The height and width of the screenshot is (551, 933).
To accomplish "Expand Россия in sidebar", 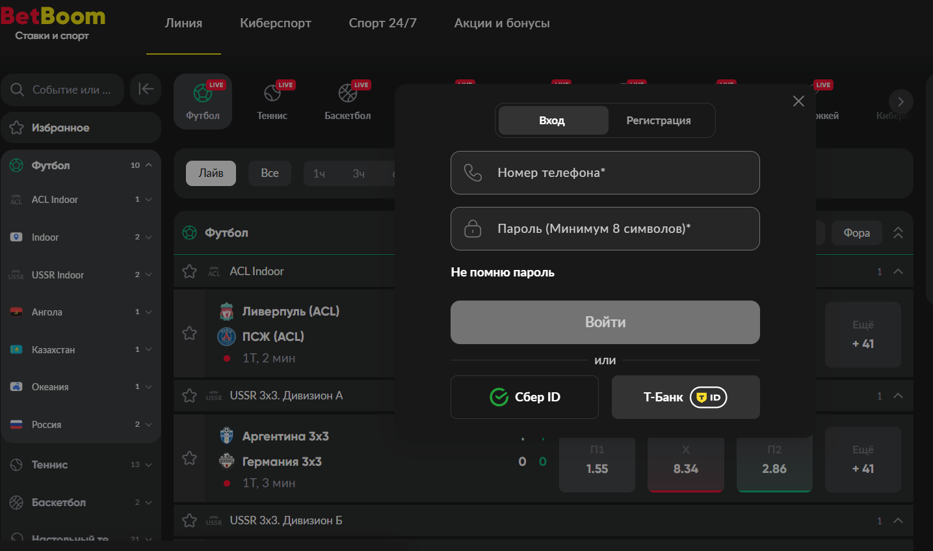I will click(149, 424).
